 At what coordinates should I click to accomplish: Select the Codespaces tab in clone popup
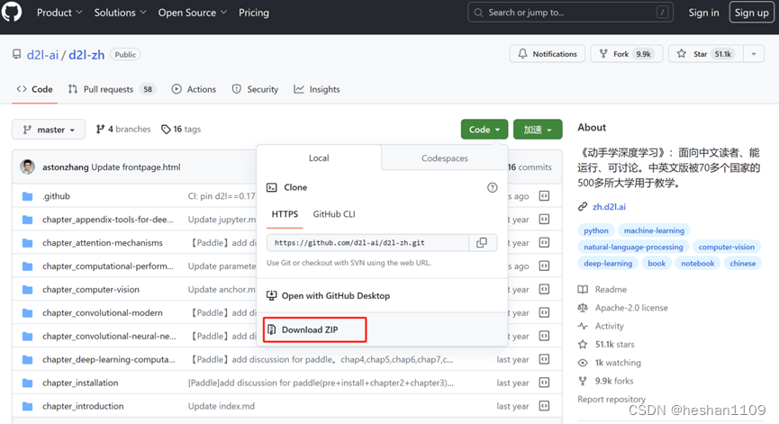(x=445, y=158)
